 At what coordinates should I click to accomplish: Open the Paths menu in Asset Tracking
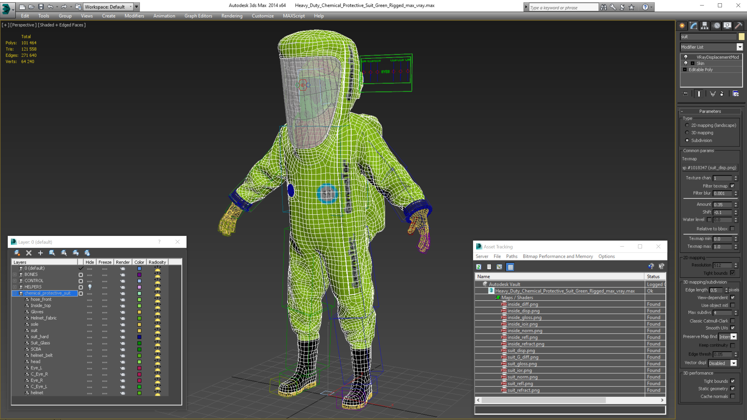point(511,256)
